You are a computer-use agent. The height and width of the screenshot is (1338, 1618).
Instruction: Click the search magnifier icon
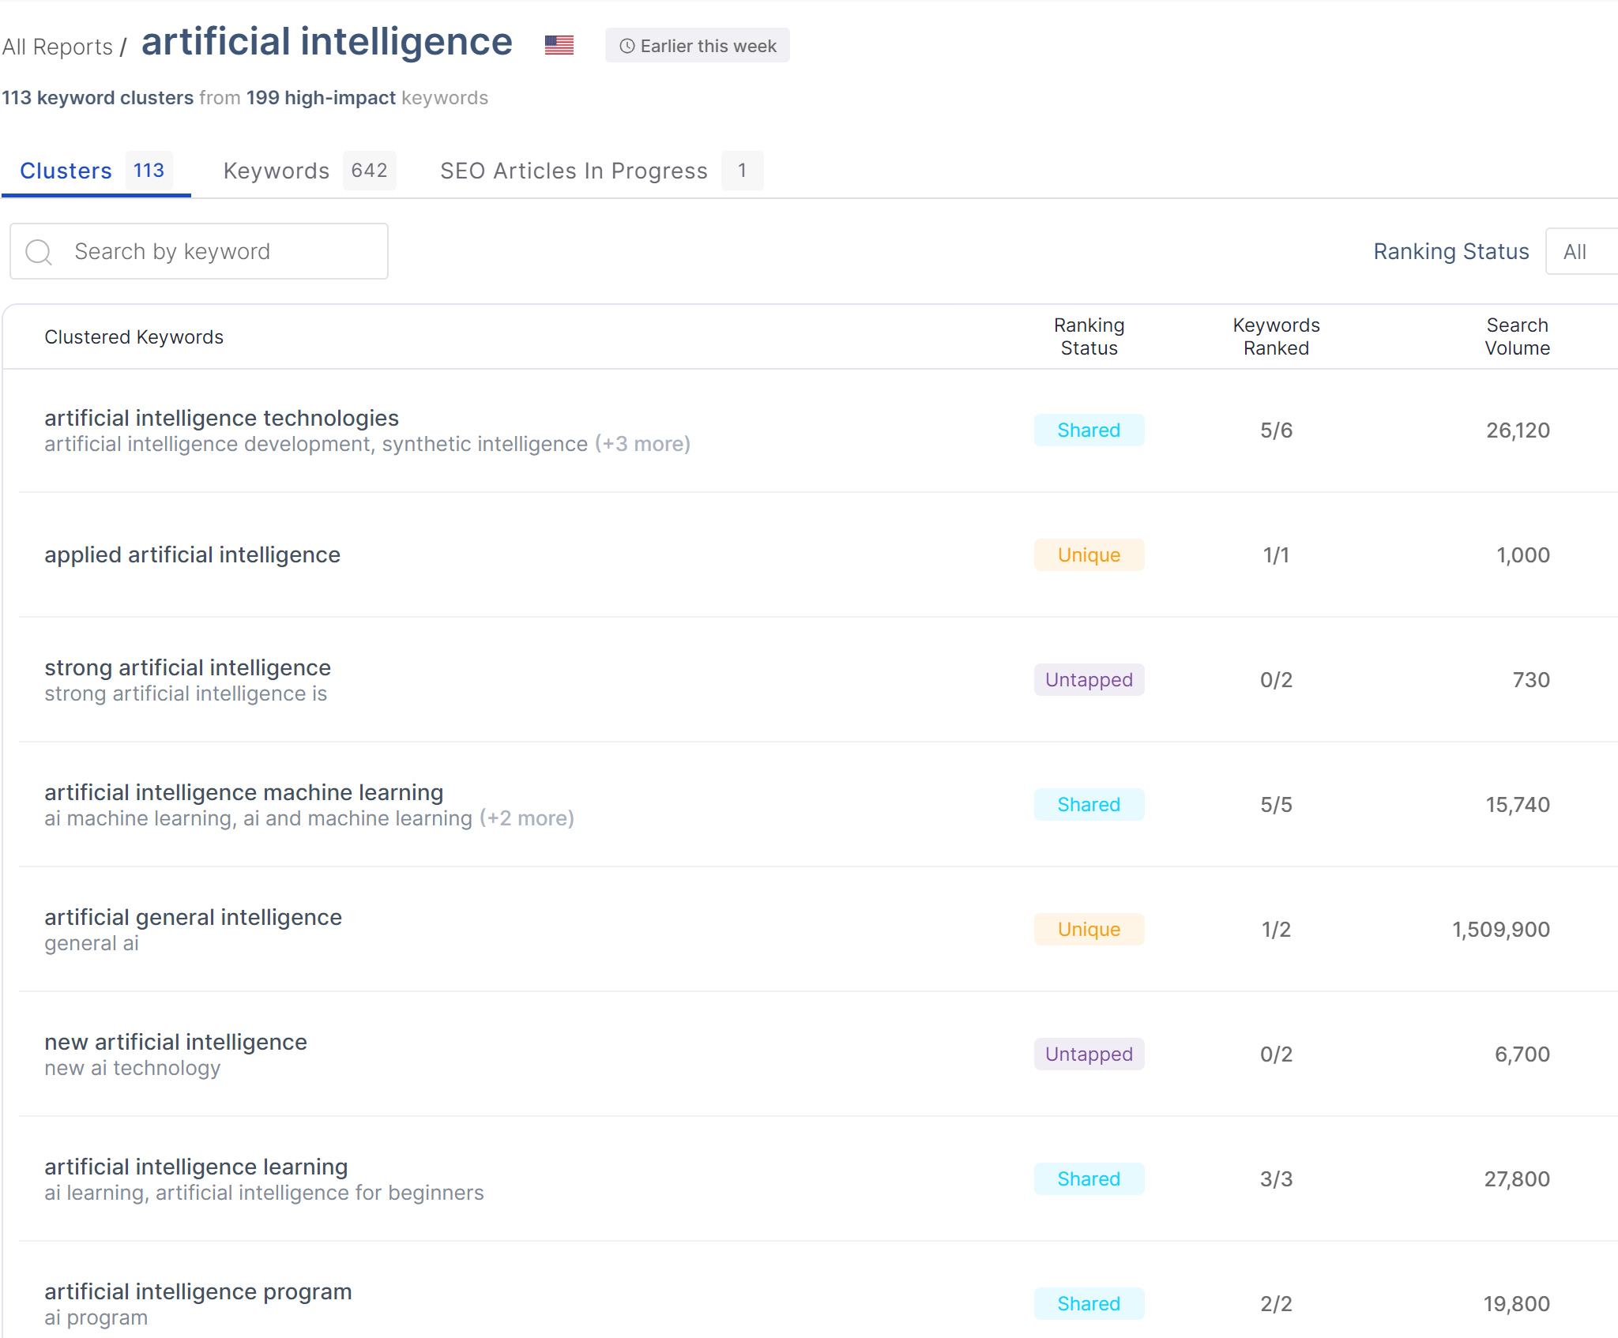click(x=39, y=252)
